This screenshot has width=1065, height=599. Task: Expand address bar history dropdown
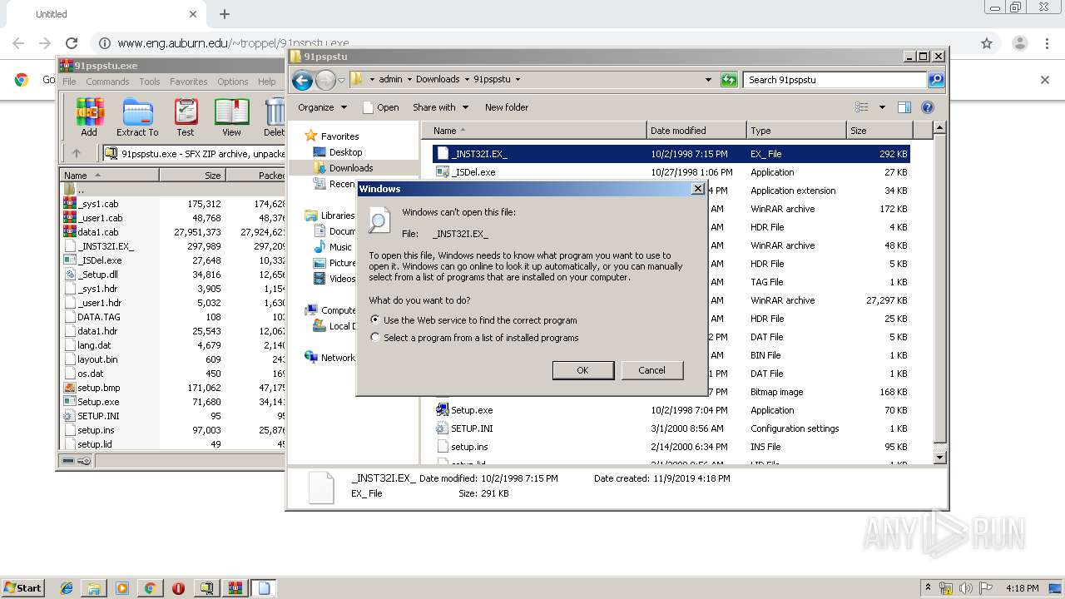pos(708,80)
